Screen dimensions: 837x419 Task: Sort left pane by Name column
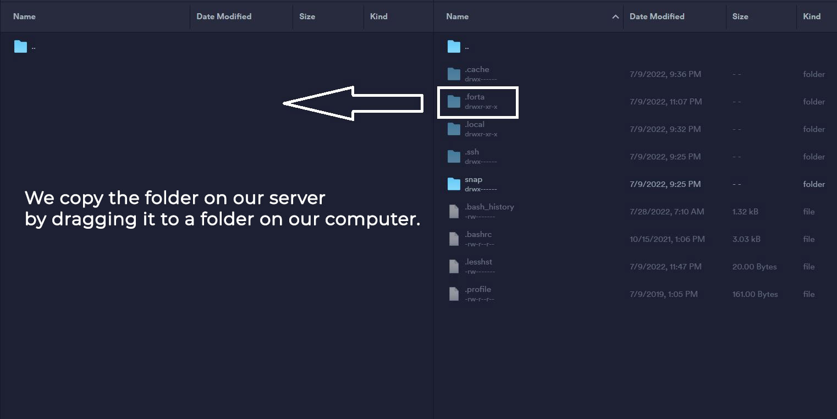24,16
